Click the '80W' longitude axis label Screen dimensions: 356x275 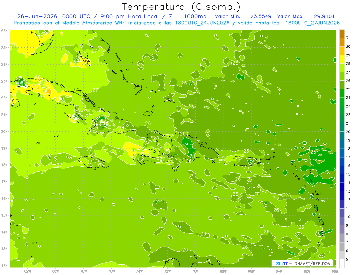(55, 271)
